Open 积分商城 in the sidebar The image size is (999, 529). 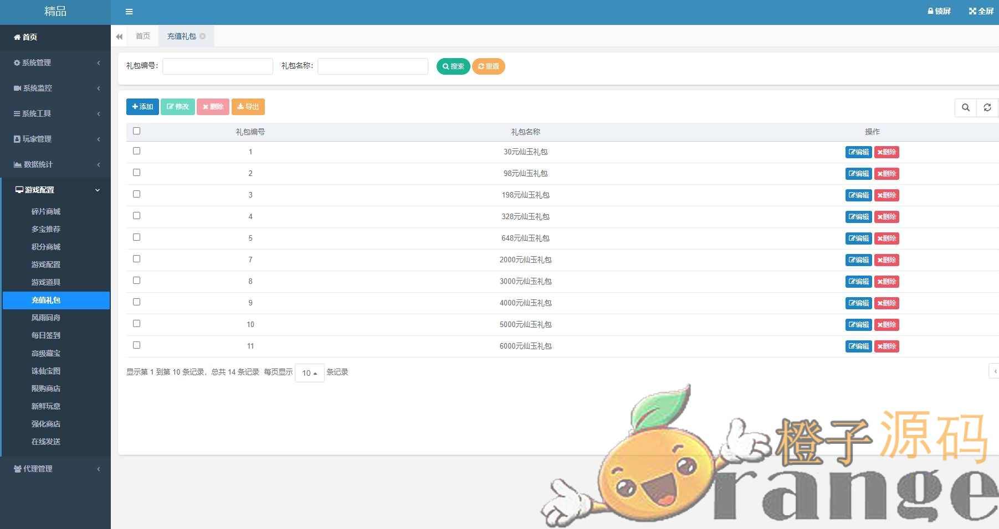[46, 247]
